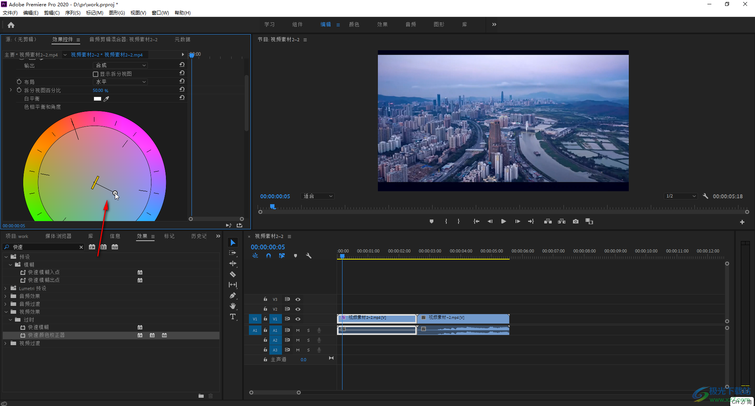Expand 拆分视图百分比 property

(x=11, y=90)
